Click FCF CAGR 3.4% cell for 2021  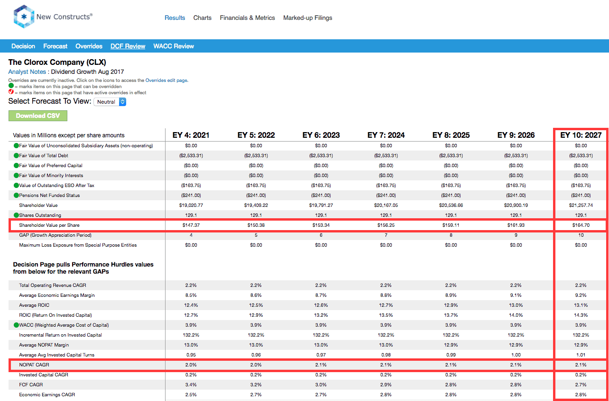pyautogui.click(x=191, y=385)
